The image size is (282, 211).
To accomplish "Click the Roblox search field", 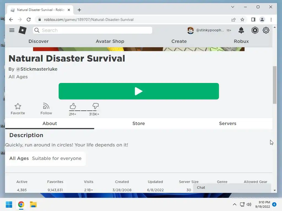I will click(93, 30).
